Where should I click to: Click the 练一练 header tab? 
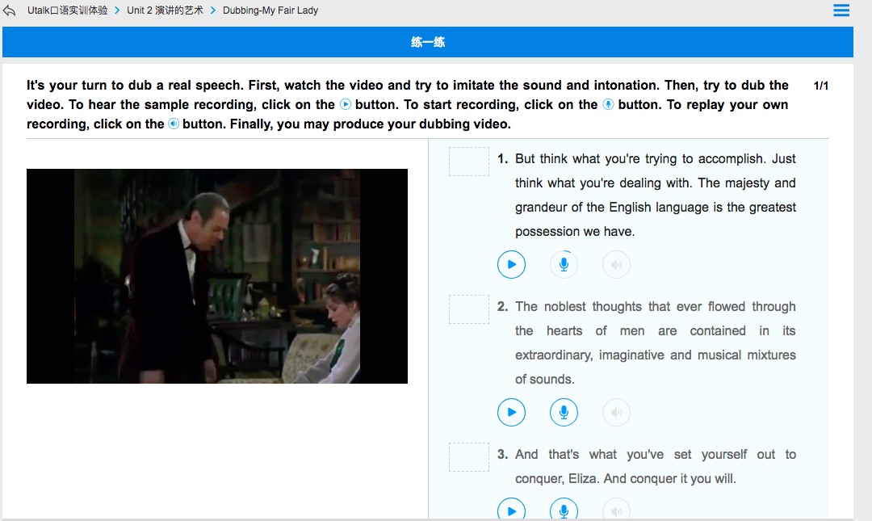tap(428, 42)
